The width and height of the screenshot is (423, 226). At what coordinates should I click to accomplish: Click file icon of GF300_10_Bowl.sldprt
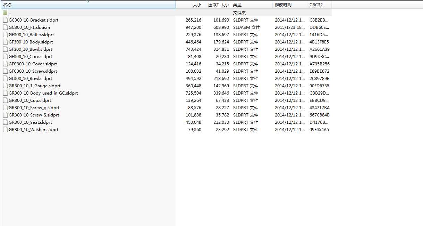5,49
